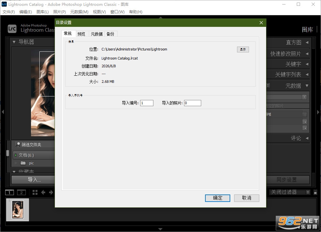Open the metadata preset dropdown

click(287, 97)
